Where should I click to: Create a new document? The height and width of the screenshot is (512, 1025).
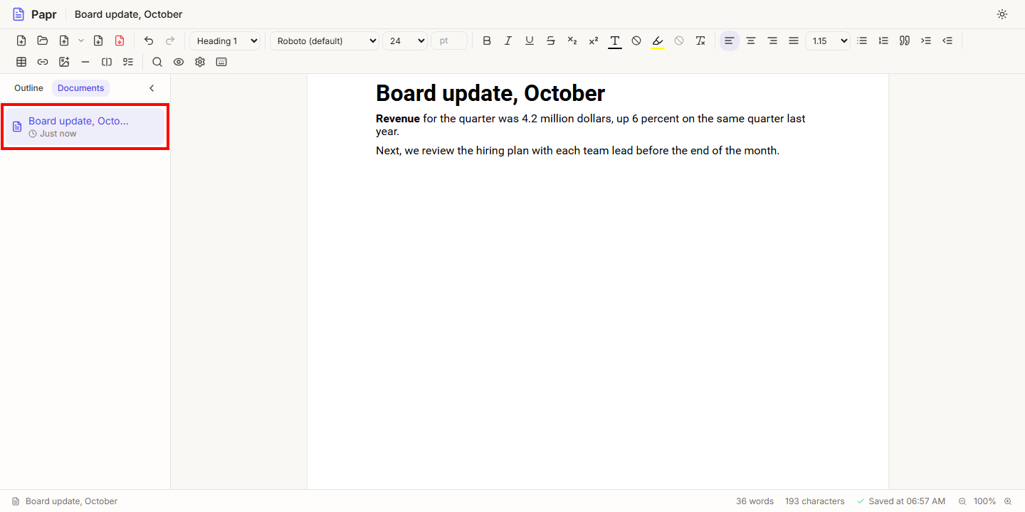[x=21, y=41]
